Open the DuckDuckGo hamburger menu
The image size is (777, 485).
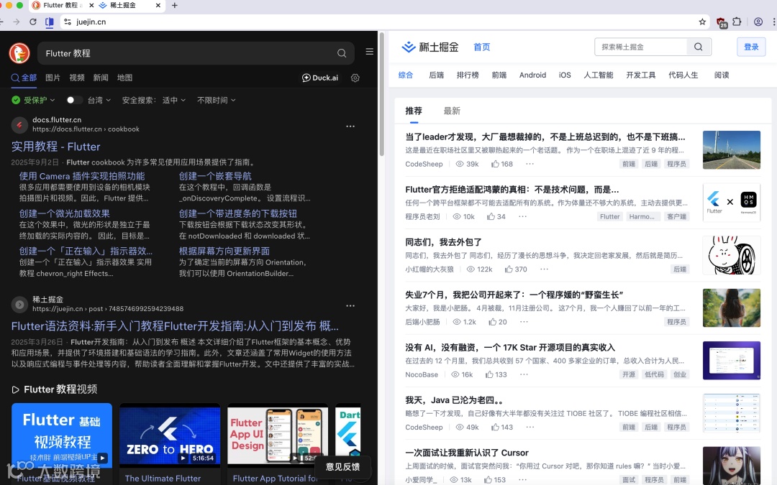[370, 52]
